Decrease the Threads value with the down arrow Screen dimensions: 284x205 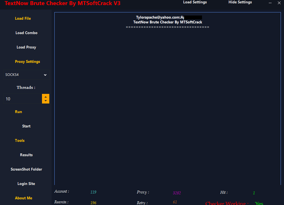(x=46, y=101)
